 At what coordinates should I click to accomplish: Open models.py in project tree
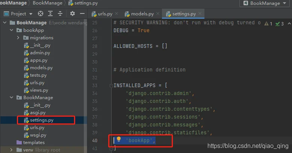click(x=38, y=68)
